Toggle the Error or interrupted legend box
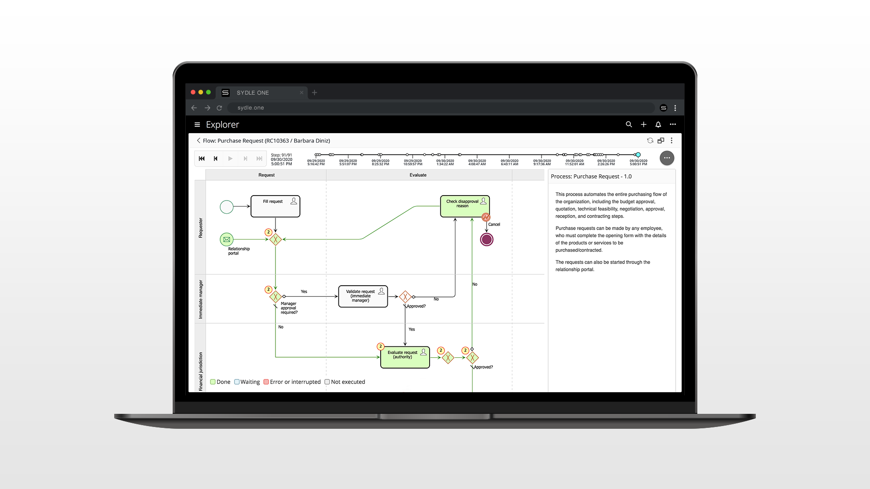This screenshot has width=870, height=489. point(266,382)
